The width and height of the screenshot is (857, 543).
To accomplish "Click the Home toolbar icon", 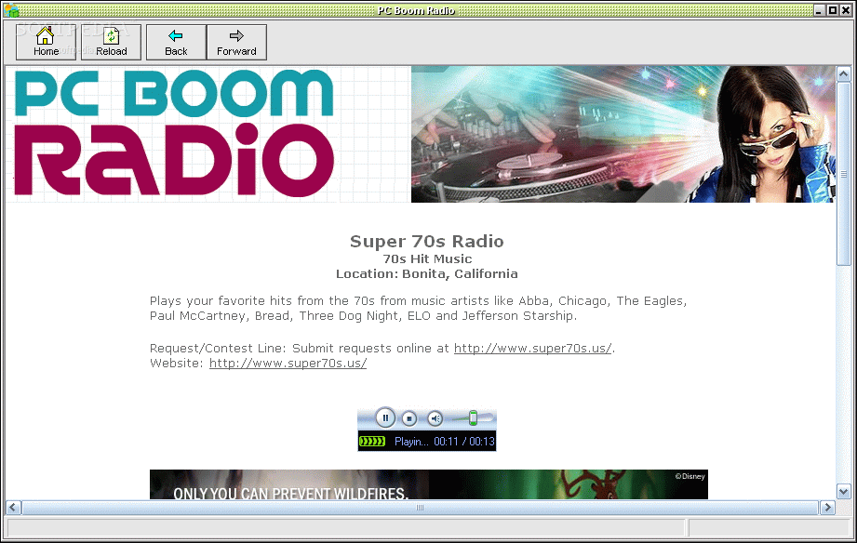I will [x=45, y=41].
